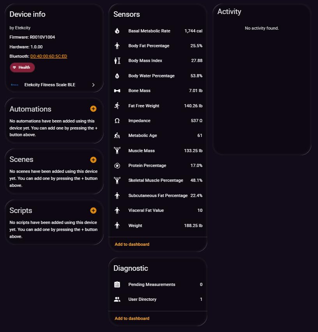
Task: Click the Basal Metabolic Rate flame icon
Action: (x=117, y=31)
